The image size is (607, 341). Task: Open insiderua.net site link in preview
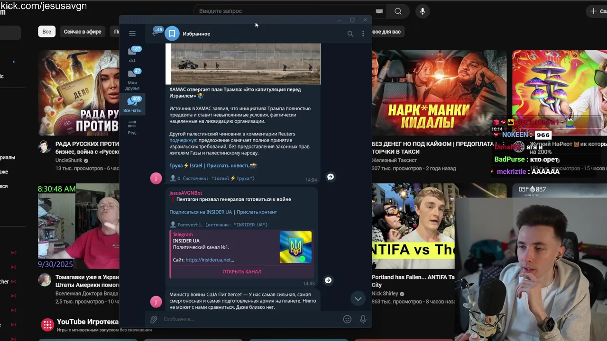pyautogui.click(x=210, y=260)
